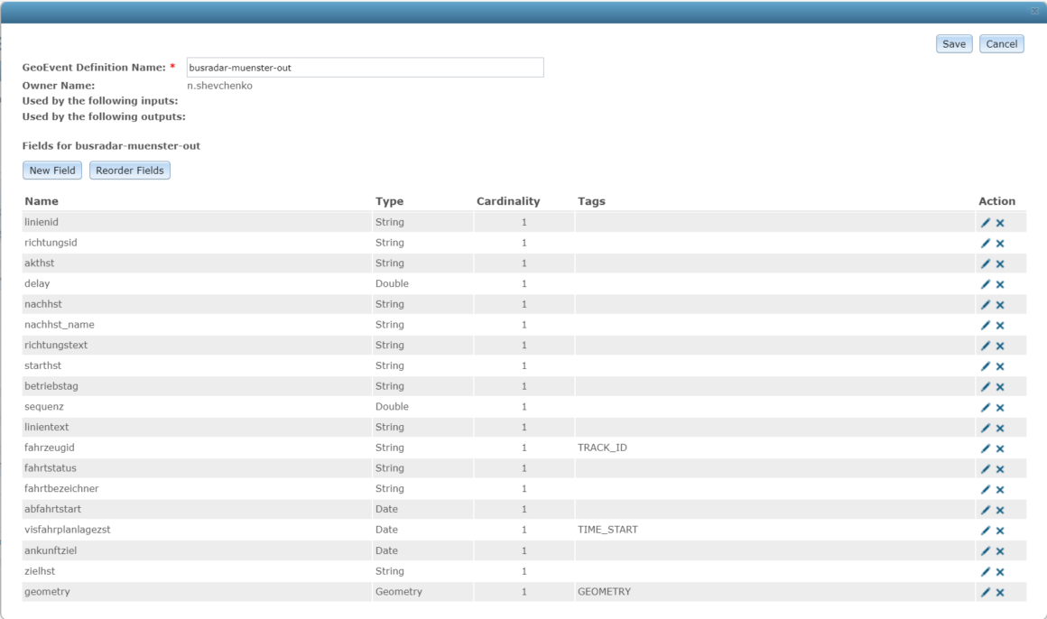Click the visfahrplanlagezst field name

tap(68, 530)
